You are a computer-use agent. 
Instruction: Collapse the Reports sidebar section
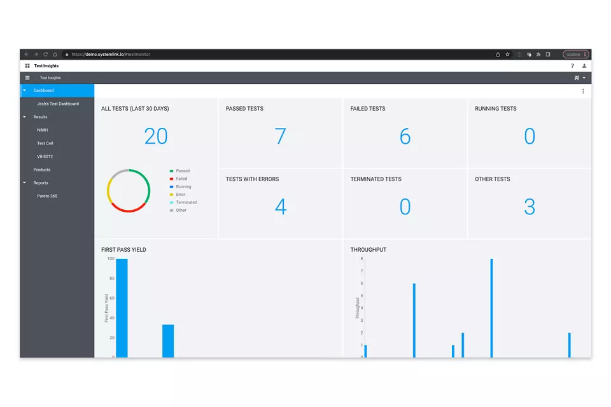(x=24, y=183)
